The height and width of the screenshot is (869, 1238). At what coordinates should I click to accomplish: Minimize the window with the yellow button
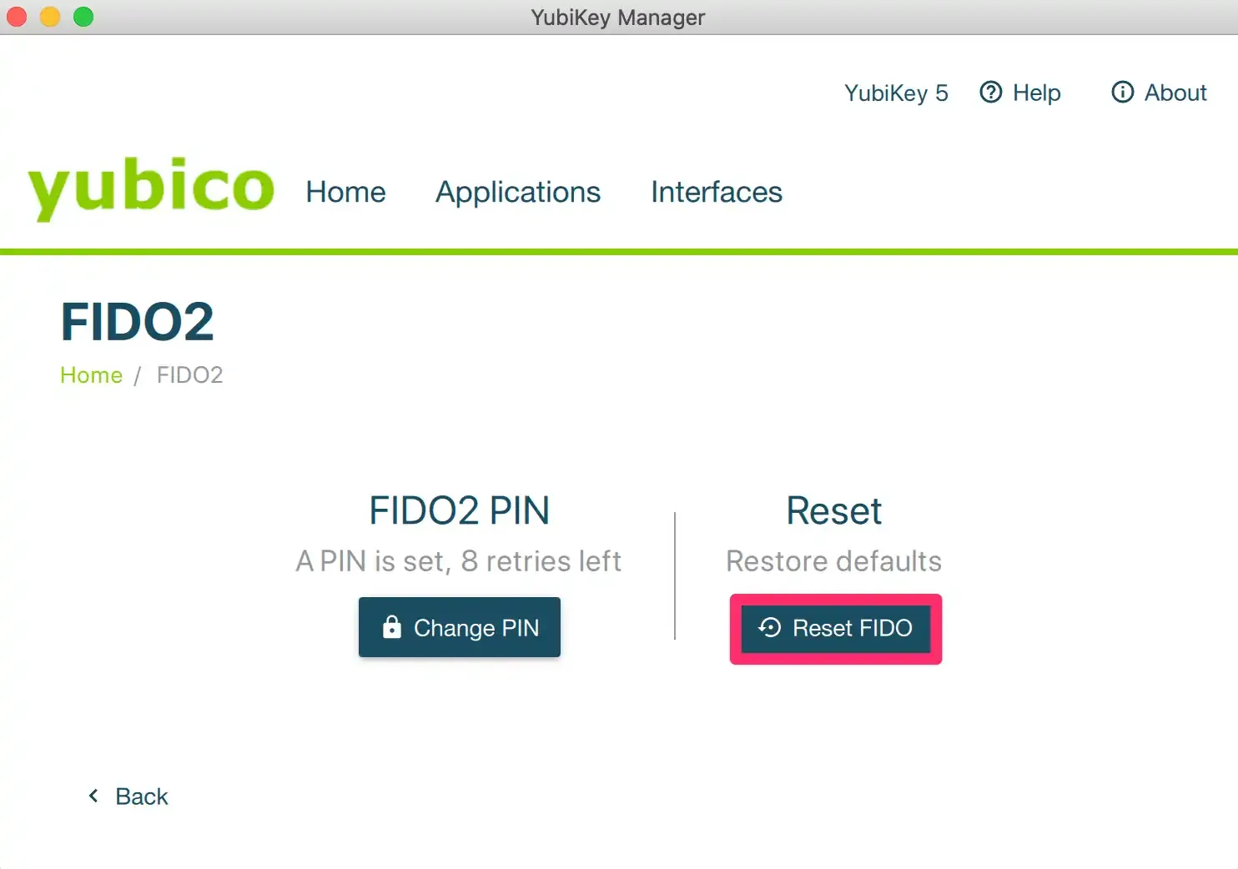tap(50, 17)
